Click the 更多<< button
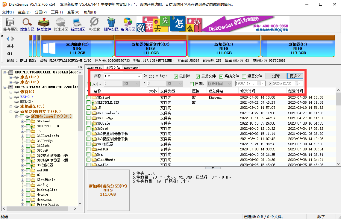This screenshot has width=341, height=219. (295, 76)
